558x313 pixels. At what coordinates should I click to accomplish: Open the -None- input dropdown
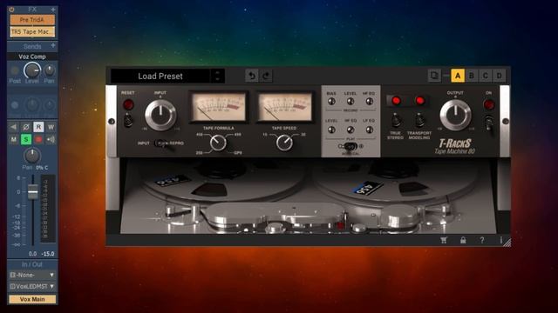pos(32,275)
